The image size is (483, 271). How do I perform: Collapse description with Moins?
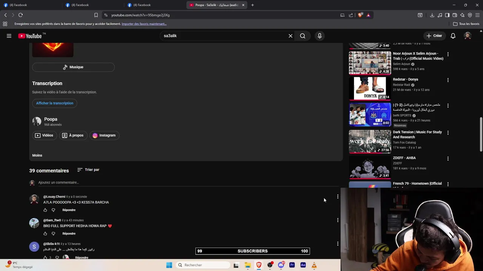coord(37,155)
